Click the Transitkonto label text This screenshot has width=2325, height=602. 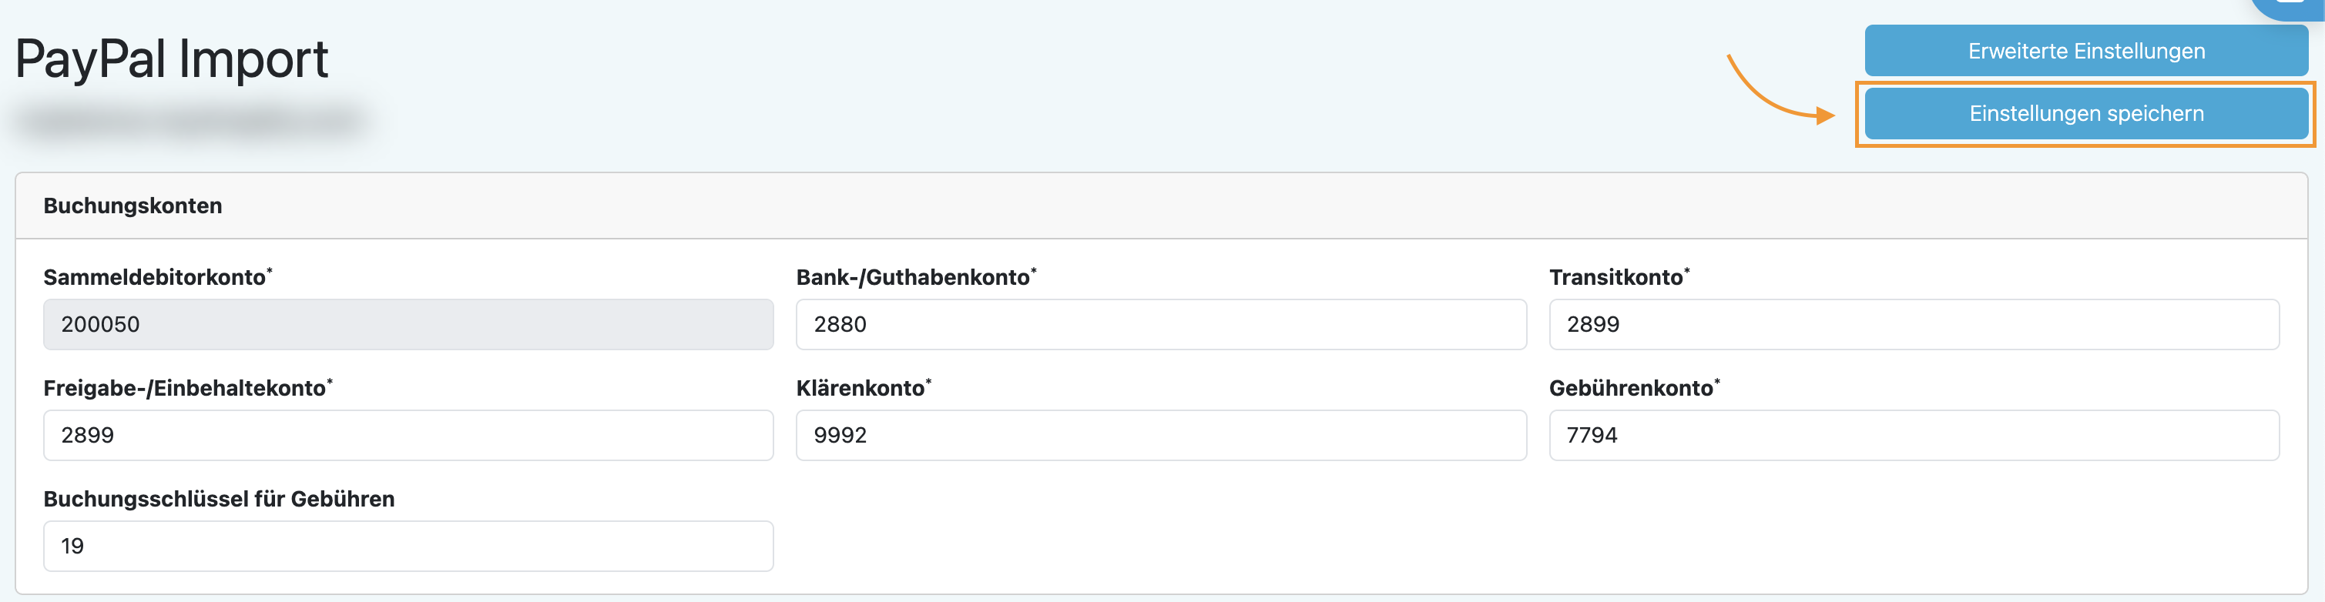tap(1616, 278)
